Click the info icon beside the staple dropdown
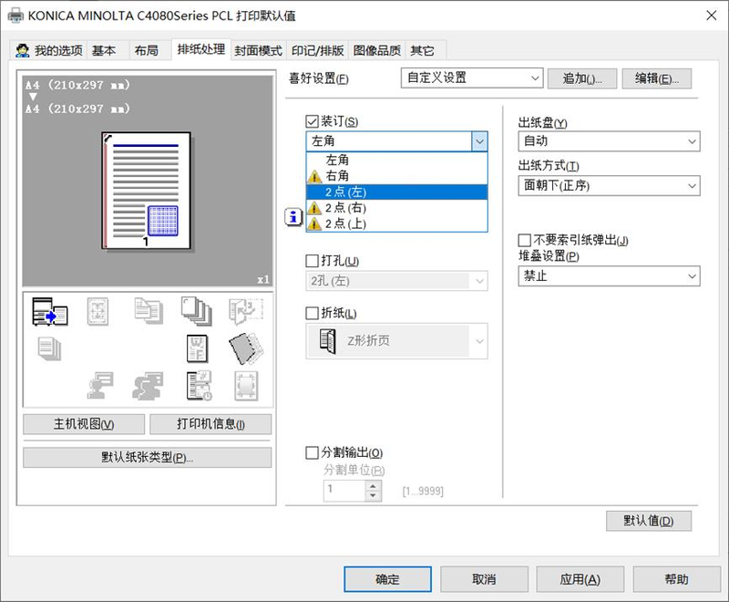The height and width of the screenshot is (602, 729). tap(293, 217)
